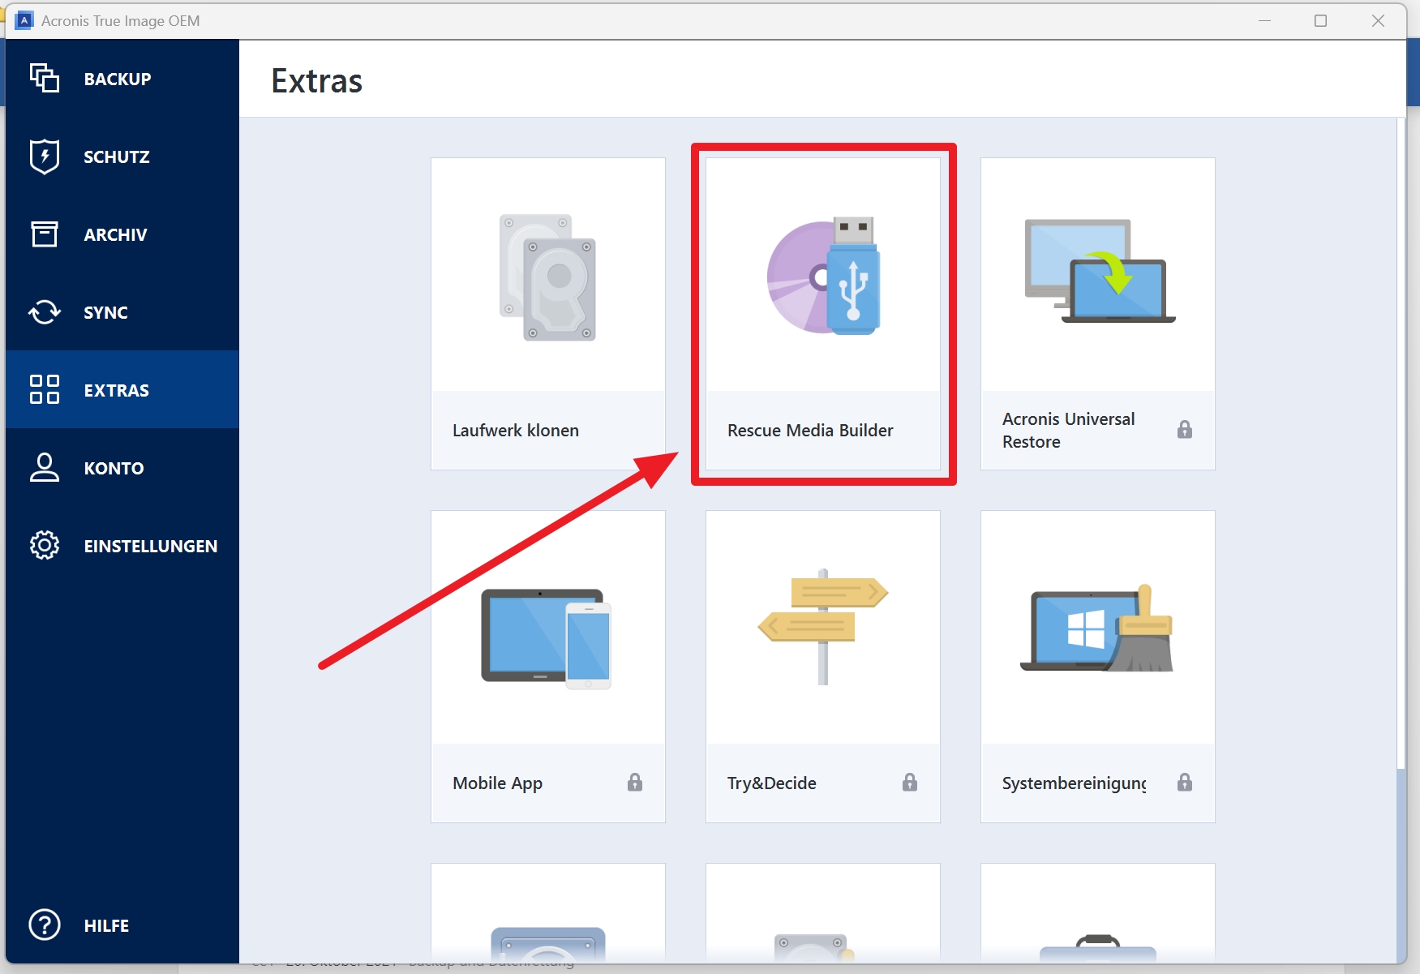Click the Hilfe question mark icon

point(45,925)
